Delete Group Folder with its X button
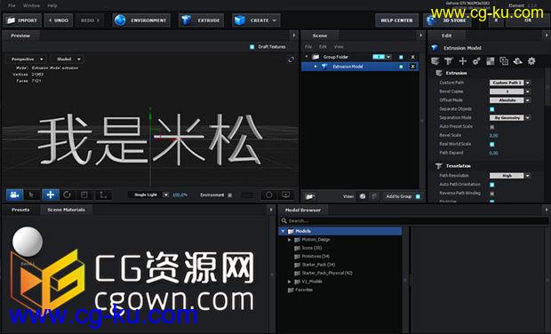 click(x=413, y=57)
